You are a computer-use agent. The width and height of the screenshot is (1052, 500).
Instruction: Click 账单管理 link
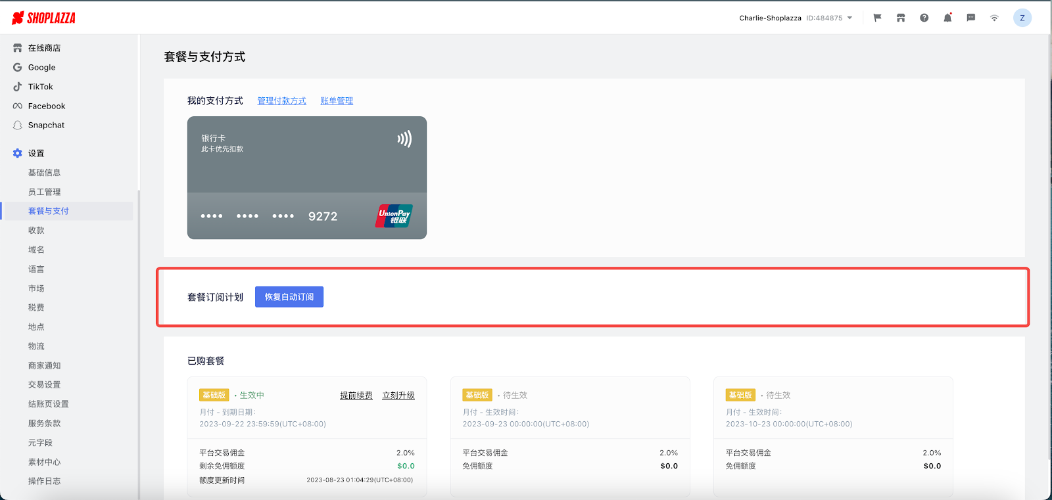click(337, 101)
